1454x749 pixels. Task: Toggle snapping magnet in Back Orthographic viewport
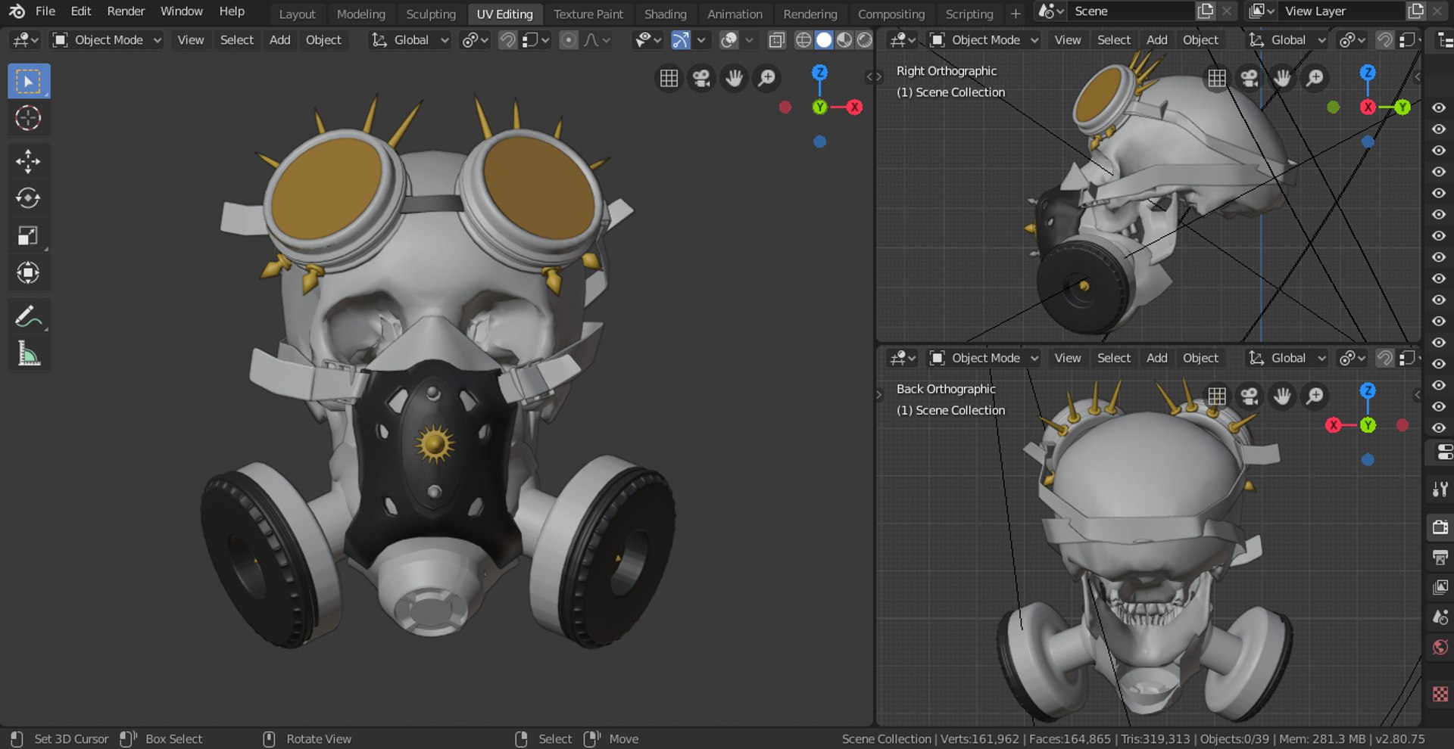pyautogui.click(x=1384, y=358)
